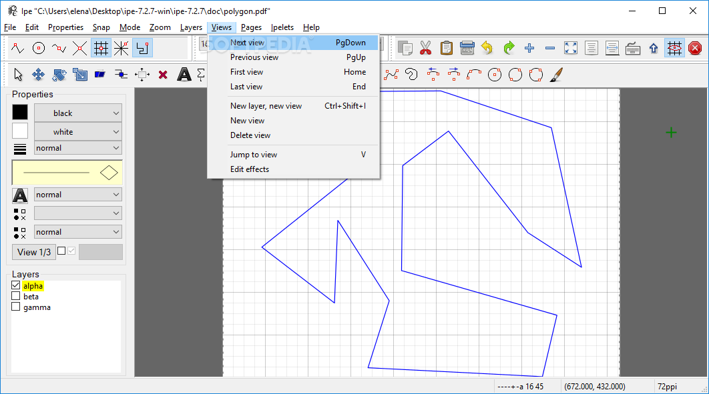Enable the gamma layer checkbox
The width and height of the screenshot is (709, 394).
(x=16, y=307)
